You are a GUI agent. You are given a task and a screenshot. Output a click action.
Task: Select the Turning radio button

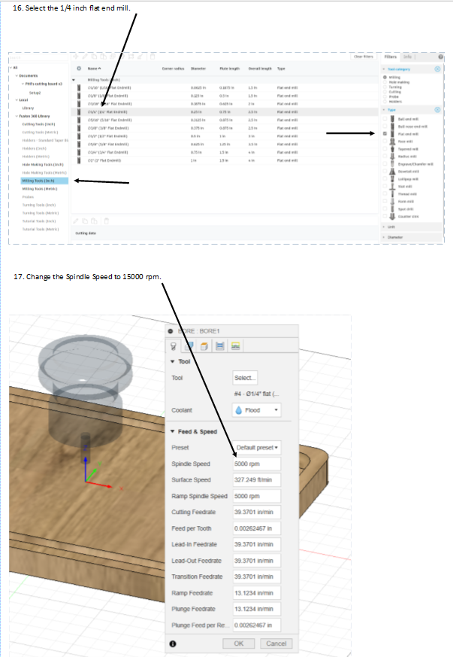pos(385,87)
